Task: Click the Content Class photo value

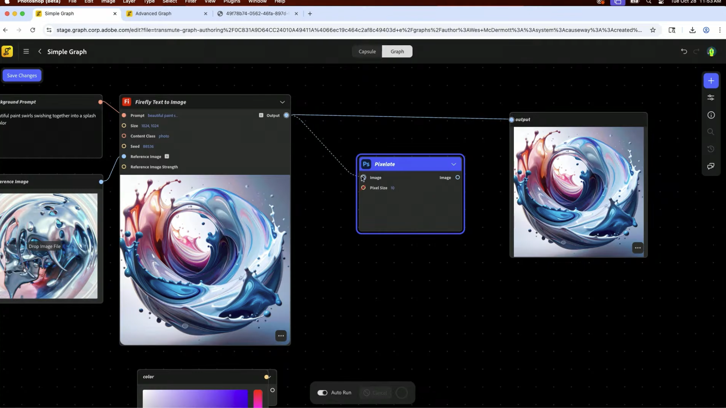Action: tap(164, 136)
